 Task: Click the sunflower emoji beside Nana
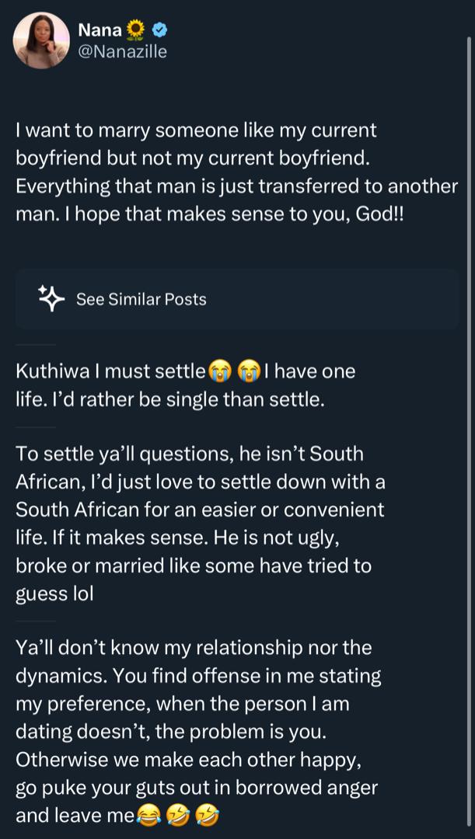click(x=134, y=30)
